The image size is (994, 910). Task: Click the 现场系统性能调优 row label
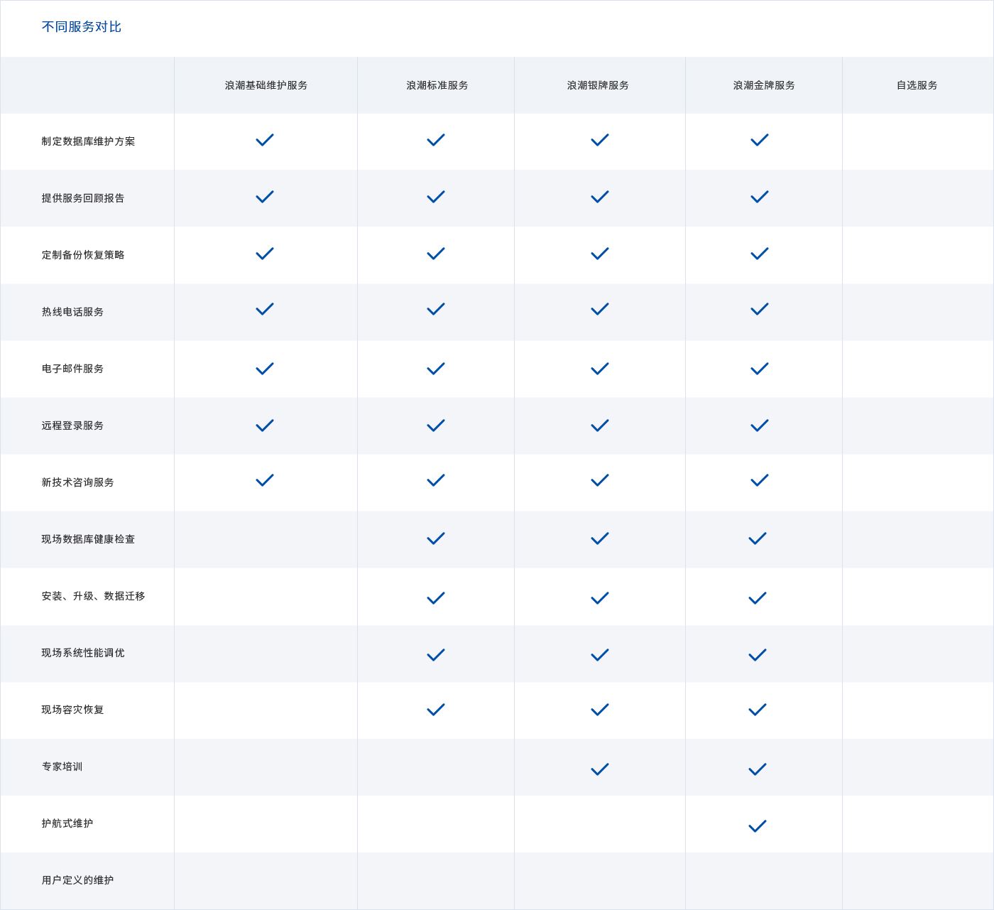pos(83,653)
